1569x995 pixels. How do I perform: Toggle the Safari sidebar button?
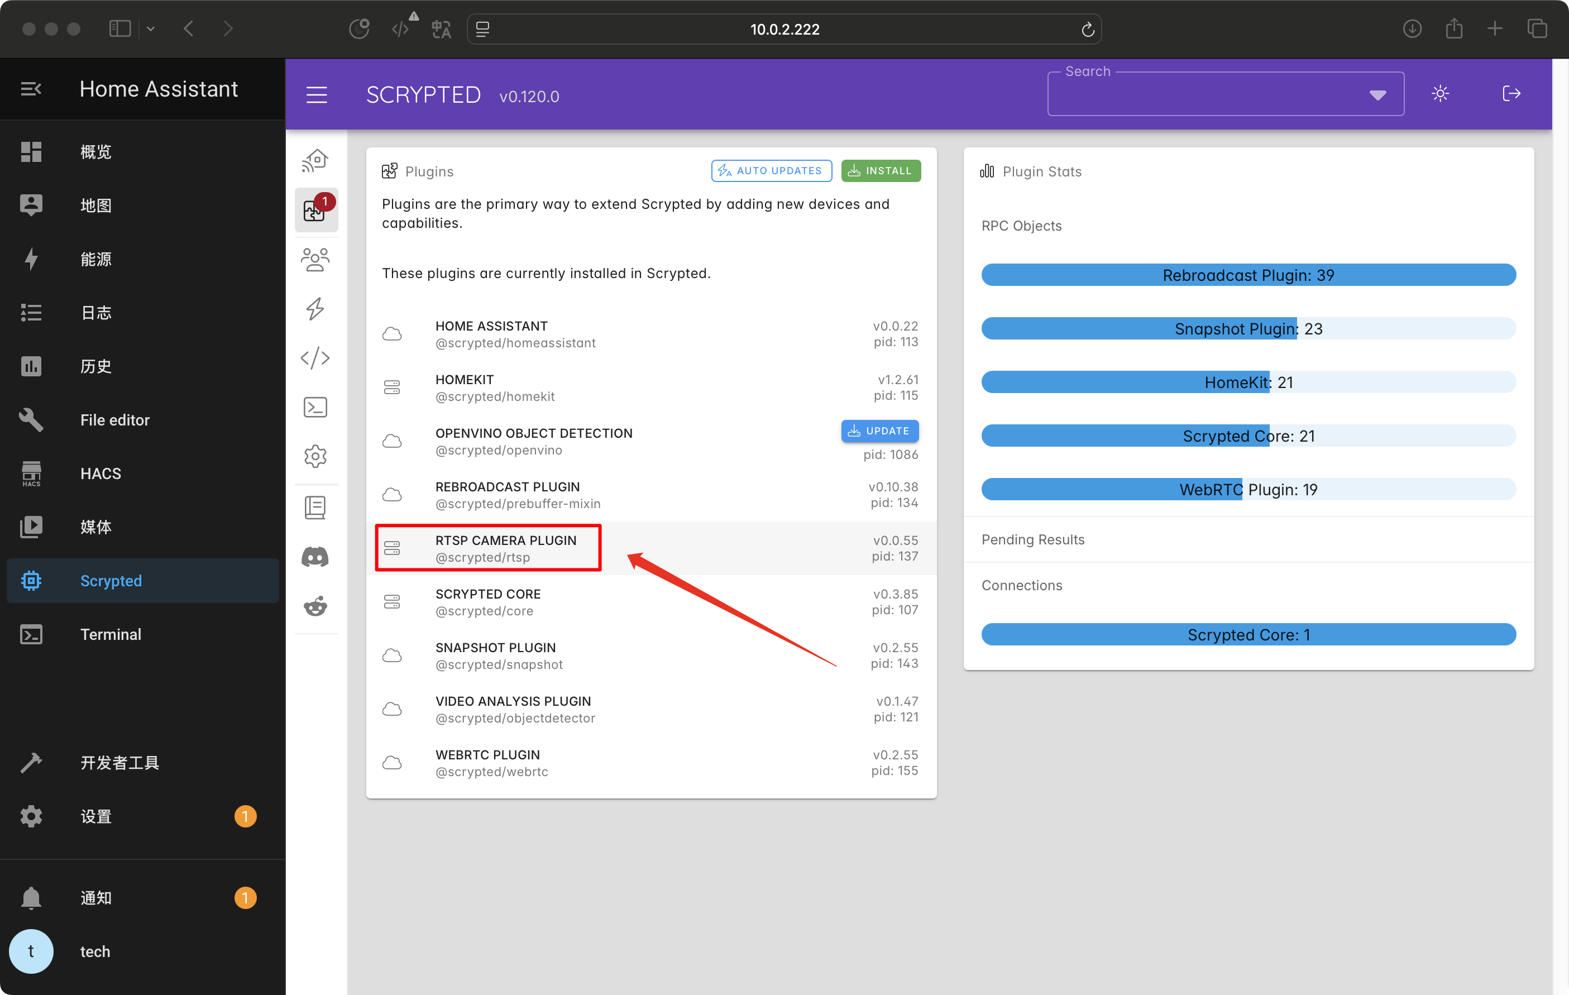[x=121, y=30]
